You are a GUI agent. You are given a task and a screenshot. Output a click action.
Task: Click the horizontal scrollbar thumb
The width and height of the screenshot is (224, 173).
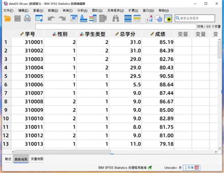(x=63, y=152)
